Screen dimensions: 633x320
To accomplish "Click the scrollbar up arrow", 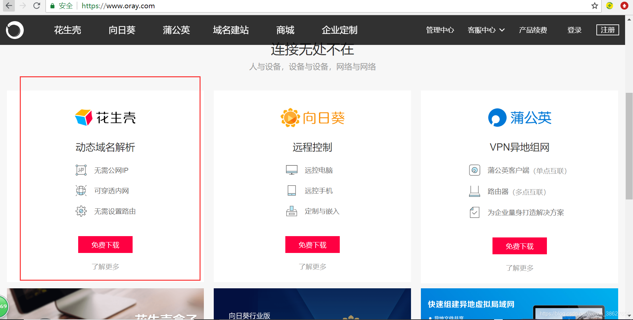I will tap(629, 19).
